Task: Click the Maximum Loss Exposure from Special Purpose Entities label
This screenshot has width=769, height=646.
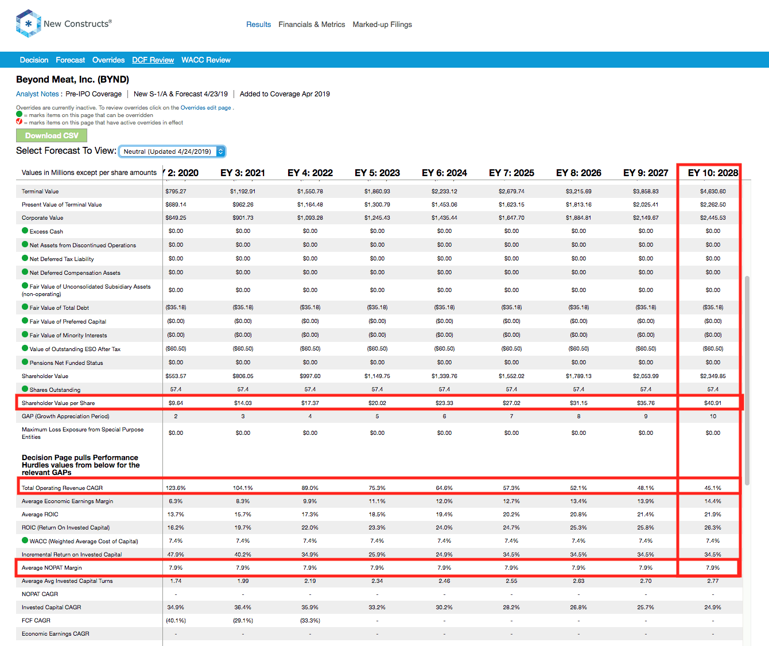Action: pyautogui.click(x=83, y=433)
